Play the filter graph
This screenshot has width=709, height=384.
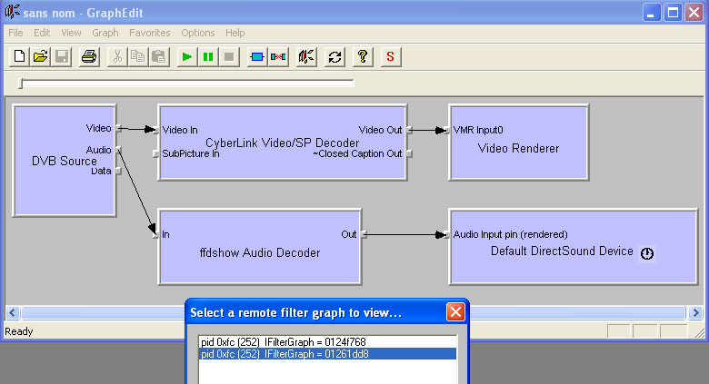click(x=186, y=57)
